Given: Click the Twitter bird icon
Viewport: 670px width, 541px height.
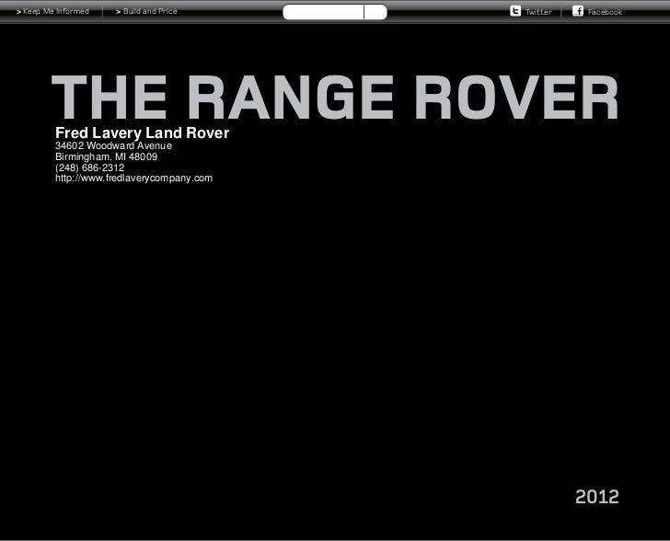Looking at the screenshot, I should click(515, 11).
